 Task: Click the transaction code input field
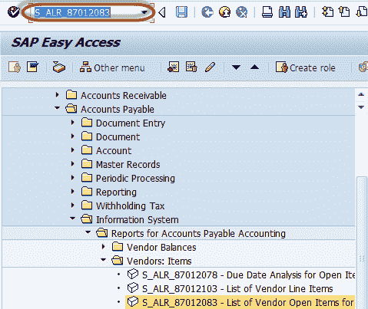click(x=87, y=12)
